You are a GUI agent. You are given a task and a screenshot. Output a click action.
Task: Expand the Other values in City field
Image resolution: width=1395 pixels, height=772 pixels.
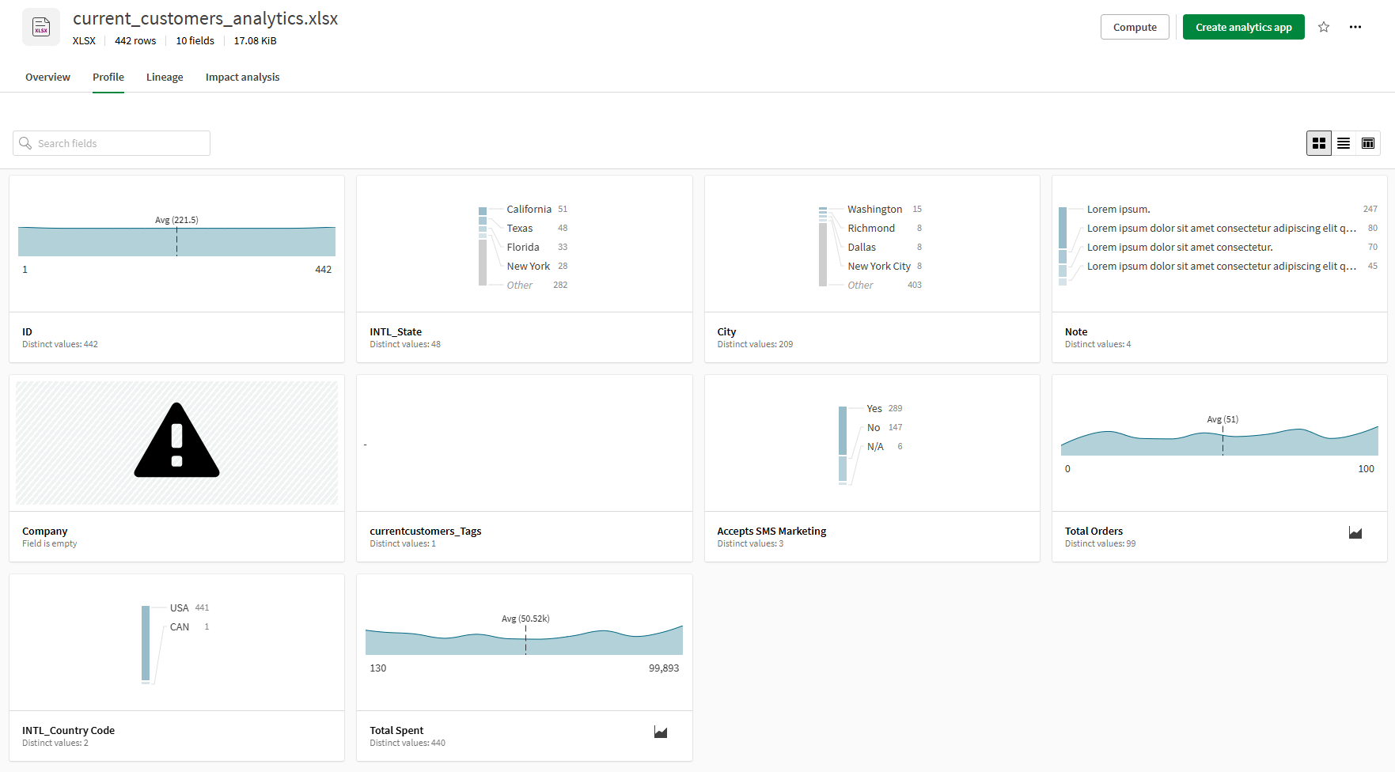point(861,285)
